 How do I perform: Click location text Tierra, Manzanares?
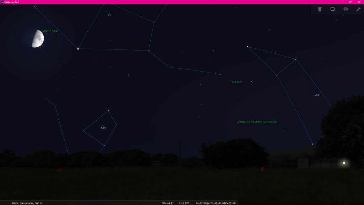point(27,203)
